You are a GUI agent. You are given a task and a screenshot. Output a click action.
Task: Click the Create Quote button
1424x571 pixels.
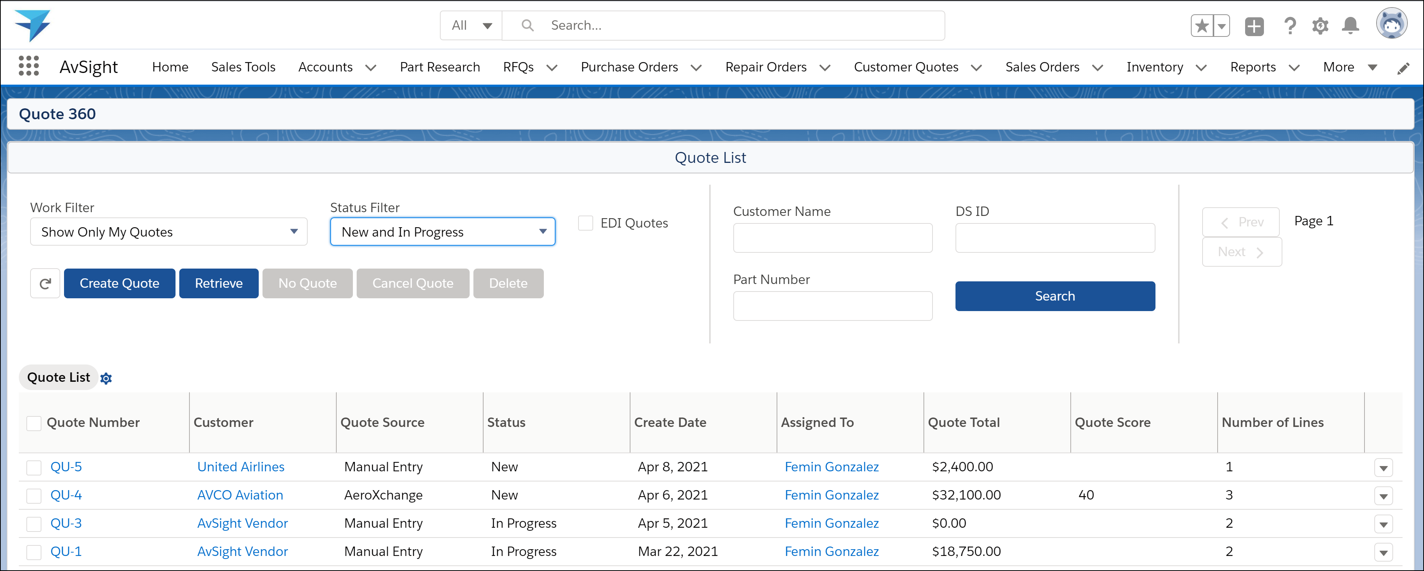pyautogui.click(x=119, y=283)
